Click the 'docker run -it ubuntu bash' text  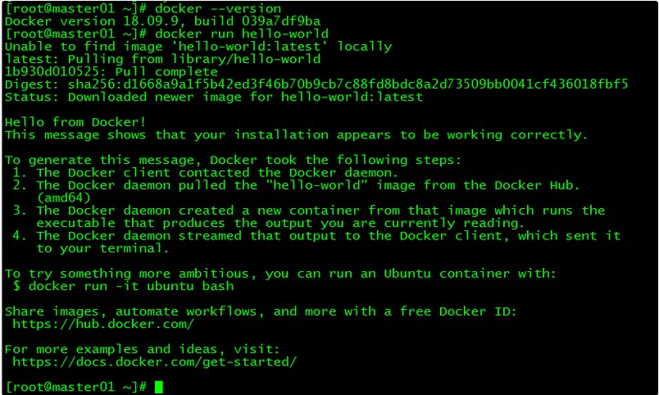coord(131,286)
